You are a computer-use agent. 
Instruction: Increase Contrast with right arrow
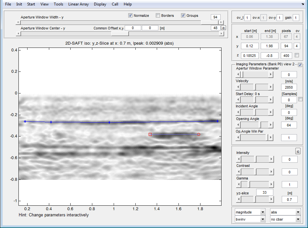tap(271, 172)
